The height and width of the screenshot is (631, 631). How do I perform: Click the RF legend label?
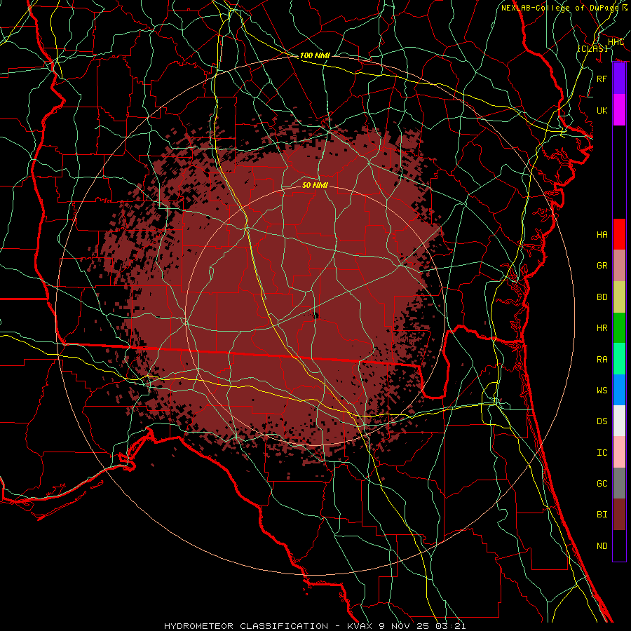tap(602, 79)
